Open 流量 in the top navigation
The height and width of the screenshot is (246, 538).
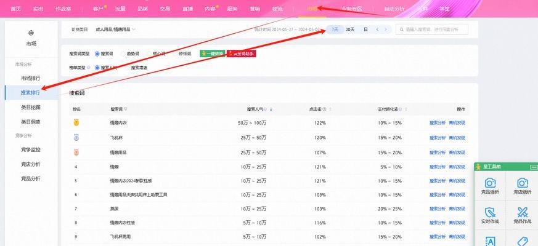120,9
